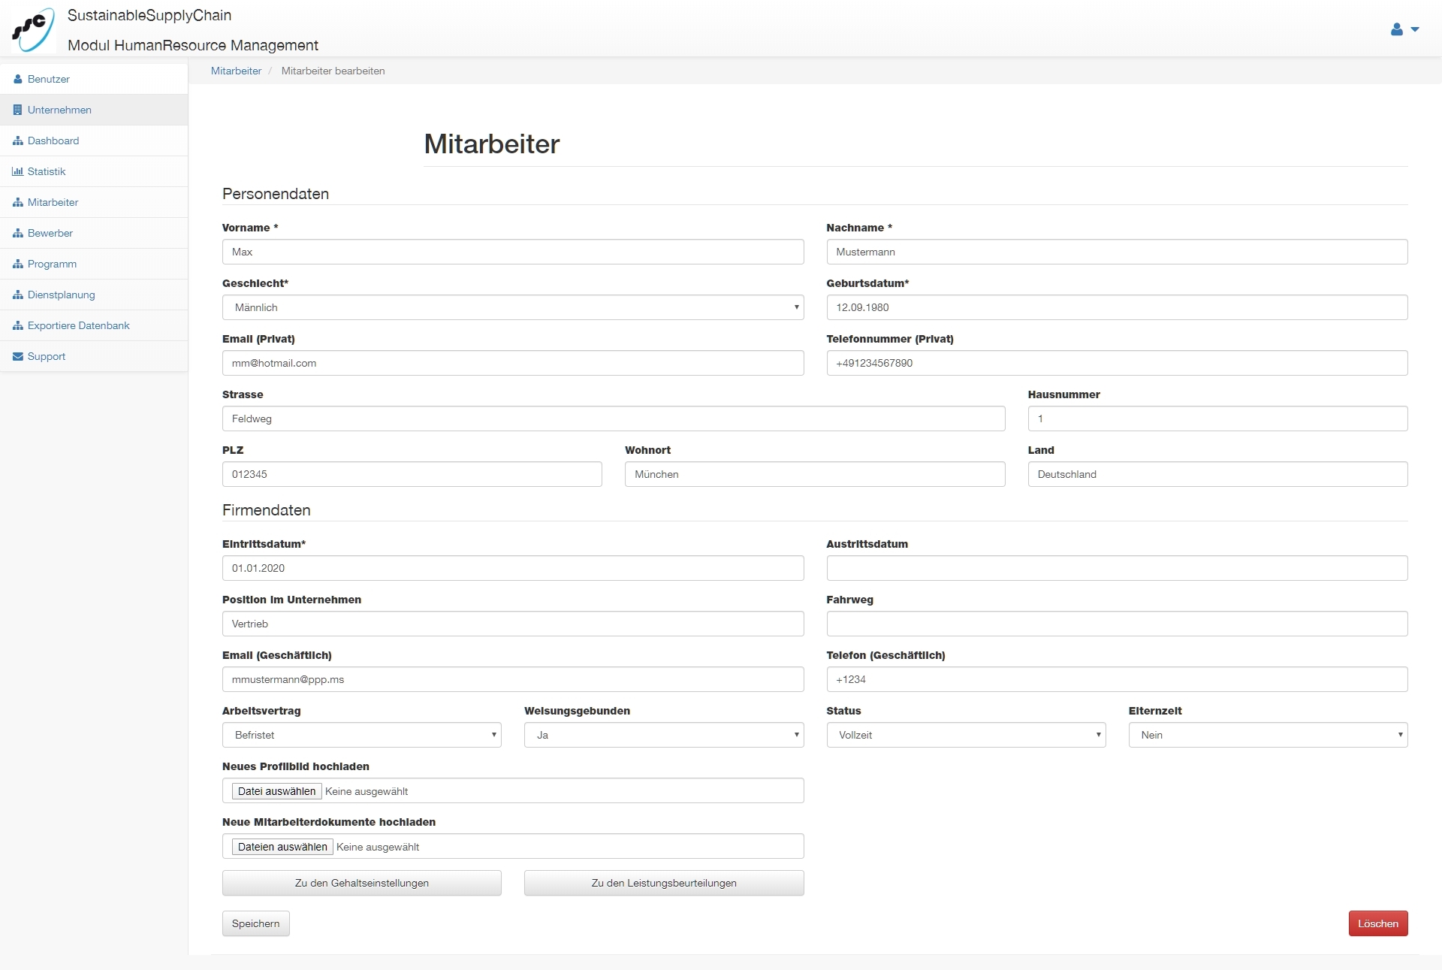The width and height of the screenshot is (1442, 970).
Task: Open the Weisungsgebunden dropdown
Action: pos(663,735)
